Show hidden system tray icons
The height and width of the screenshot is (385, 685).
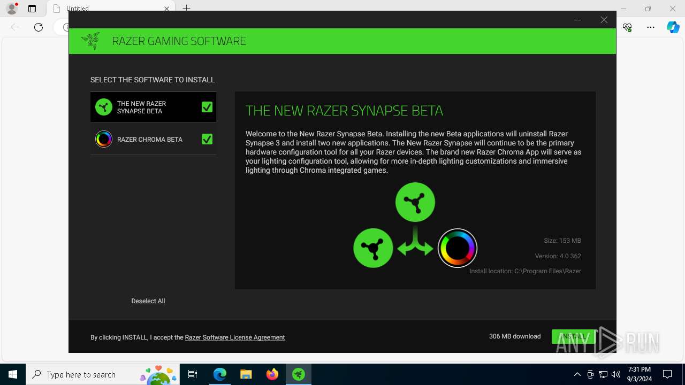(x=577, y=374)
